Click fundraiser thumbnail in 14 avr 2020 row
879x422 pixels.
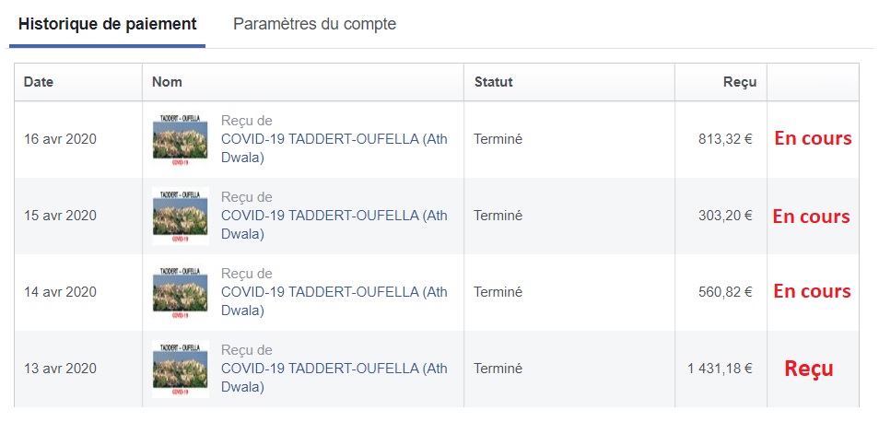coord(181,292)
